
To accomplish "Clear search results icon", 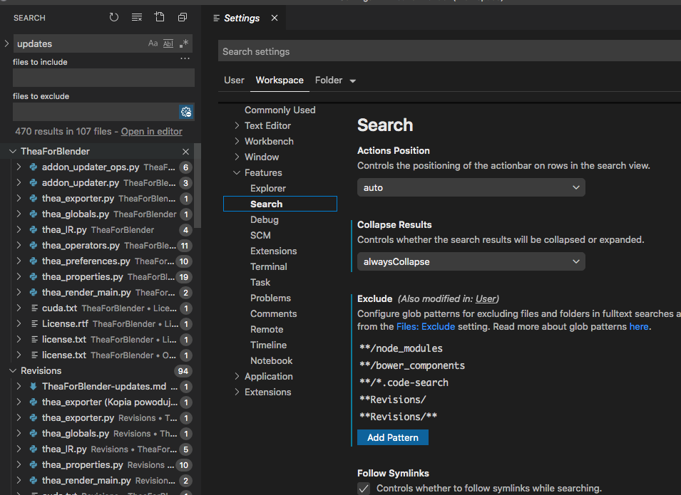I will (x=137, y=17).
